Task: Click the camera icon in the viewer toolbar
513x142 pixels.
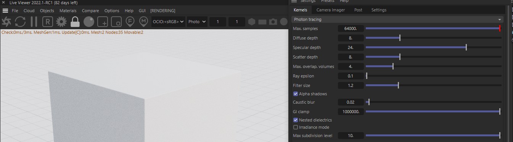Action: click(273, 22)
